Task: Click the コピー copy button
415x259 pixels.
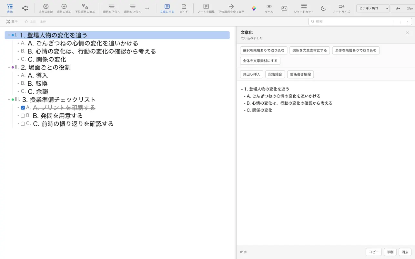Action: pyautogui.click(x=373, y=252)
